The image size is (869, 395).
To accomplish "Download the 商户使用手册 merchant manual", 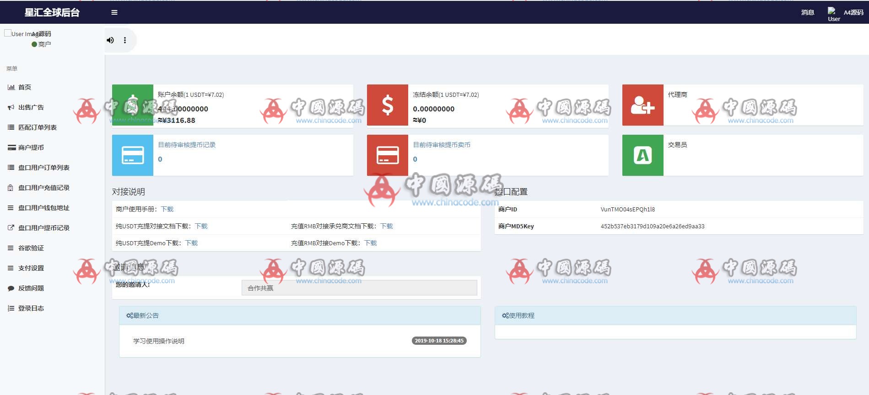I will (x=167, y=209).
